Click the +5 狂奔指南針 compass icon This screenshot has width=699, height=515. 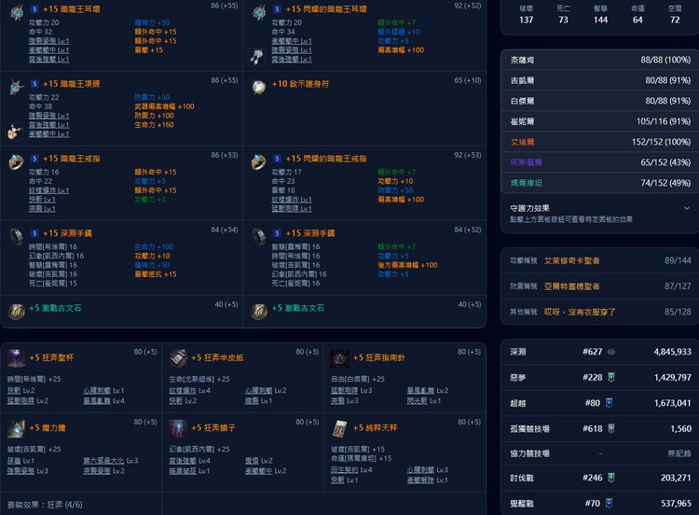pyautogui.click(x=339, y=358)
